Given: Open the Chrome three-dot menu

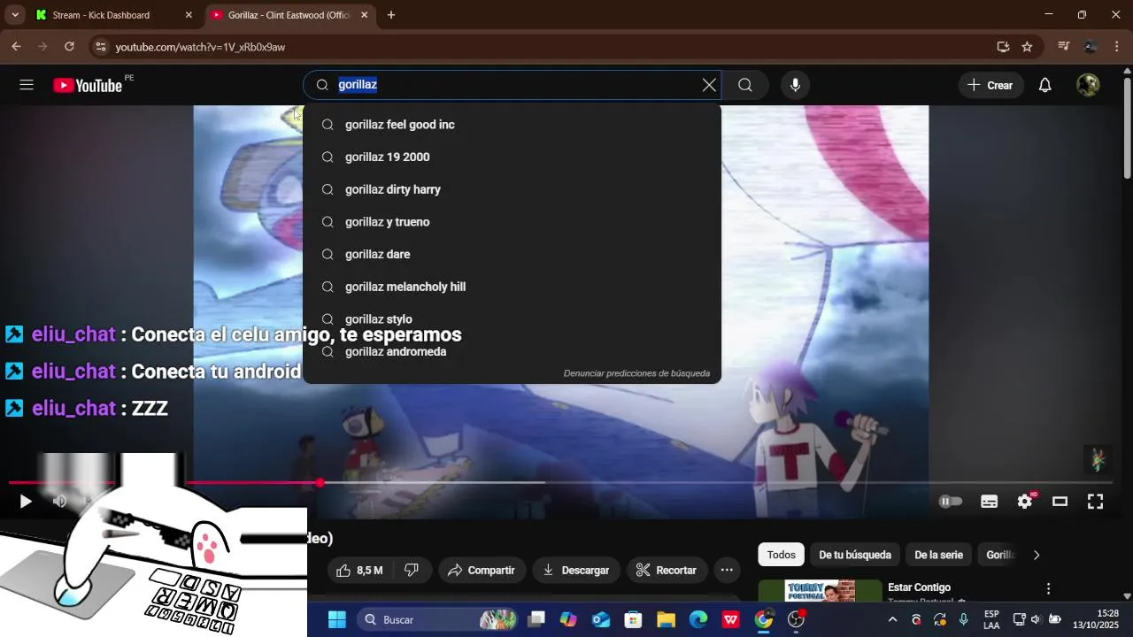Looking at the screenshot, I should tap(1116, 47).
